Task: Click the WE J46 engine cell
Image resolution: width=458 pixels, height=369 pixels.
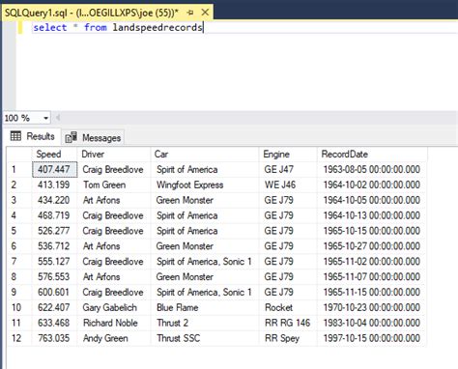Action: tap(288, 184)
